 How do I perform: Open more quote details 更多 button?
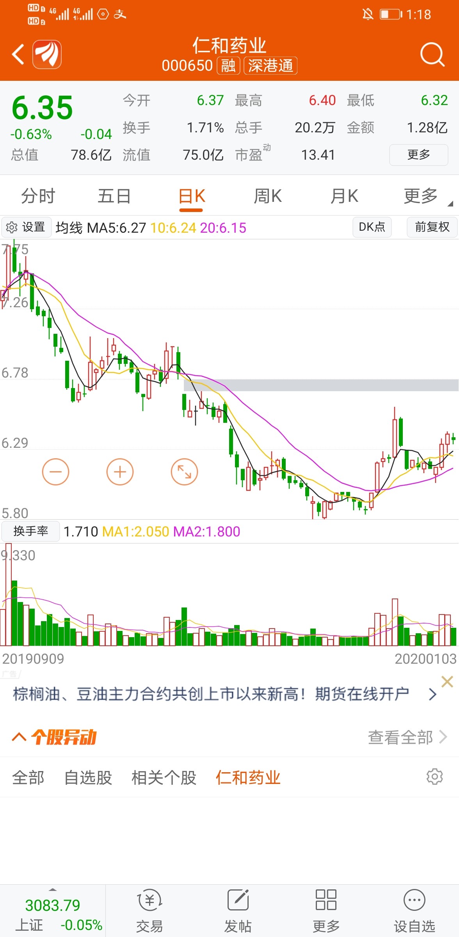tap(418, 155)
